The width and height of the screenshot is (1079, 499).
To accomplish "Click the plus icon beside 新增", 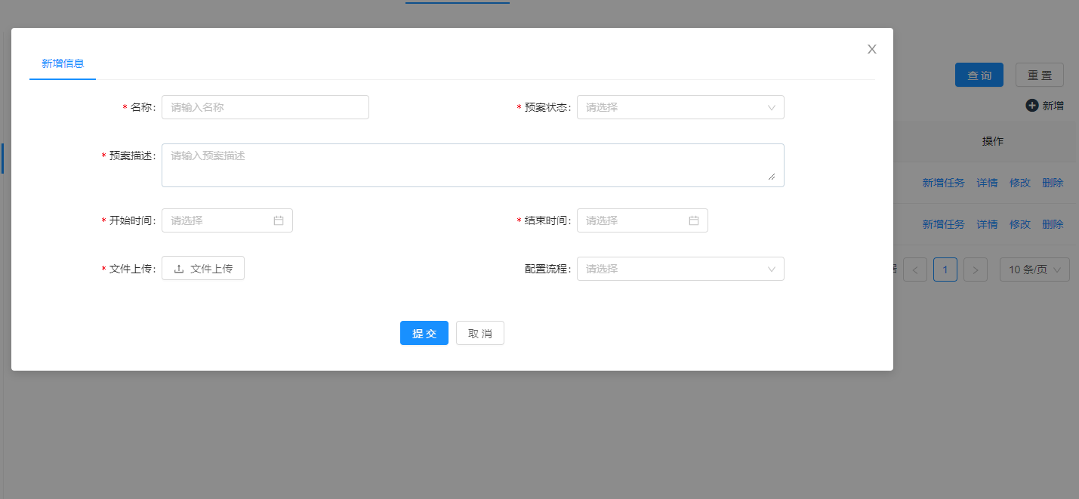I will tap(1031, 105).
